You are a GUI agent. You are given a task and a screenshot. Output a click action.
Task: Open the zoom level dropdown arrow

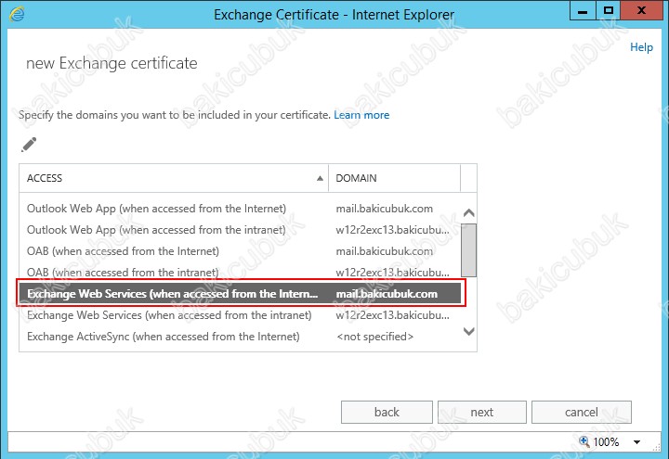click(636, 442)
